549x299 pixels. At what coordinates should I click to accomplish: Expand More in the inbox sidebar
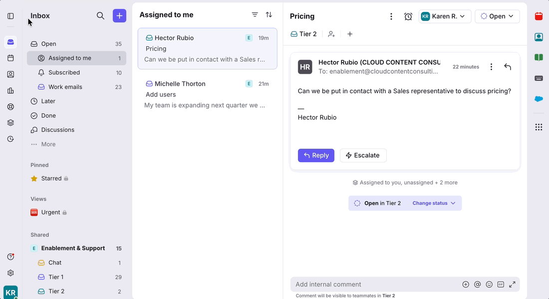48,144
